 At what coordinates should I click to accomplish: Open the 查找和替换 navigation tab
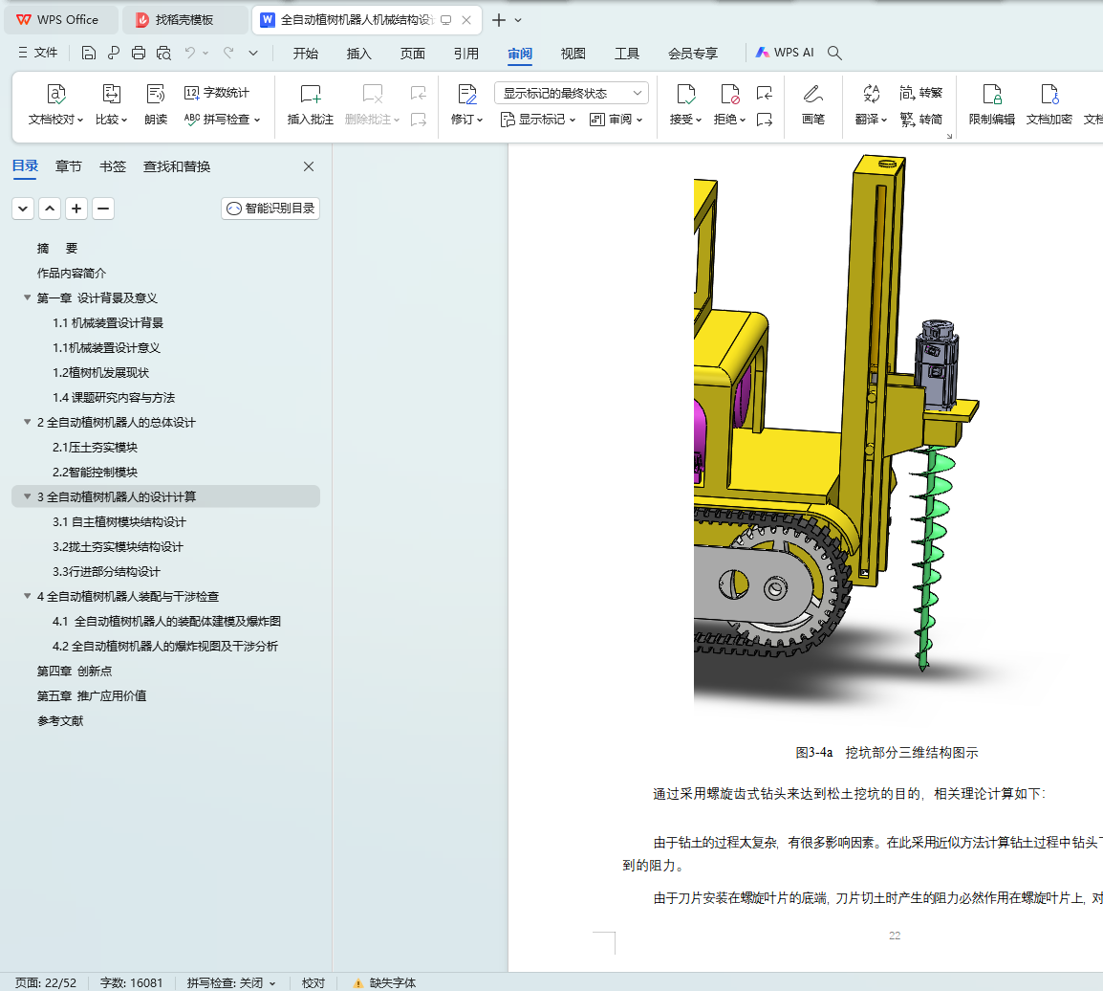[177, 166]
